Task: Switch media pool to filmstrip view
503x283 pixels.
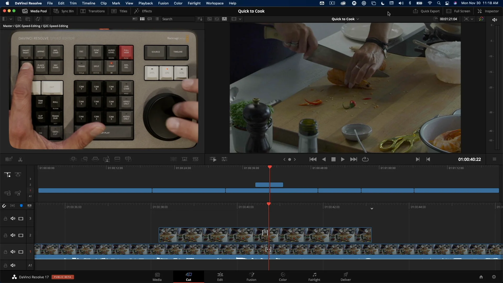Action: [x=150, y=19]
